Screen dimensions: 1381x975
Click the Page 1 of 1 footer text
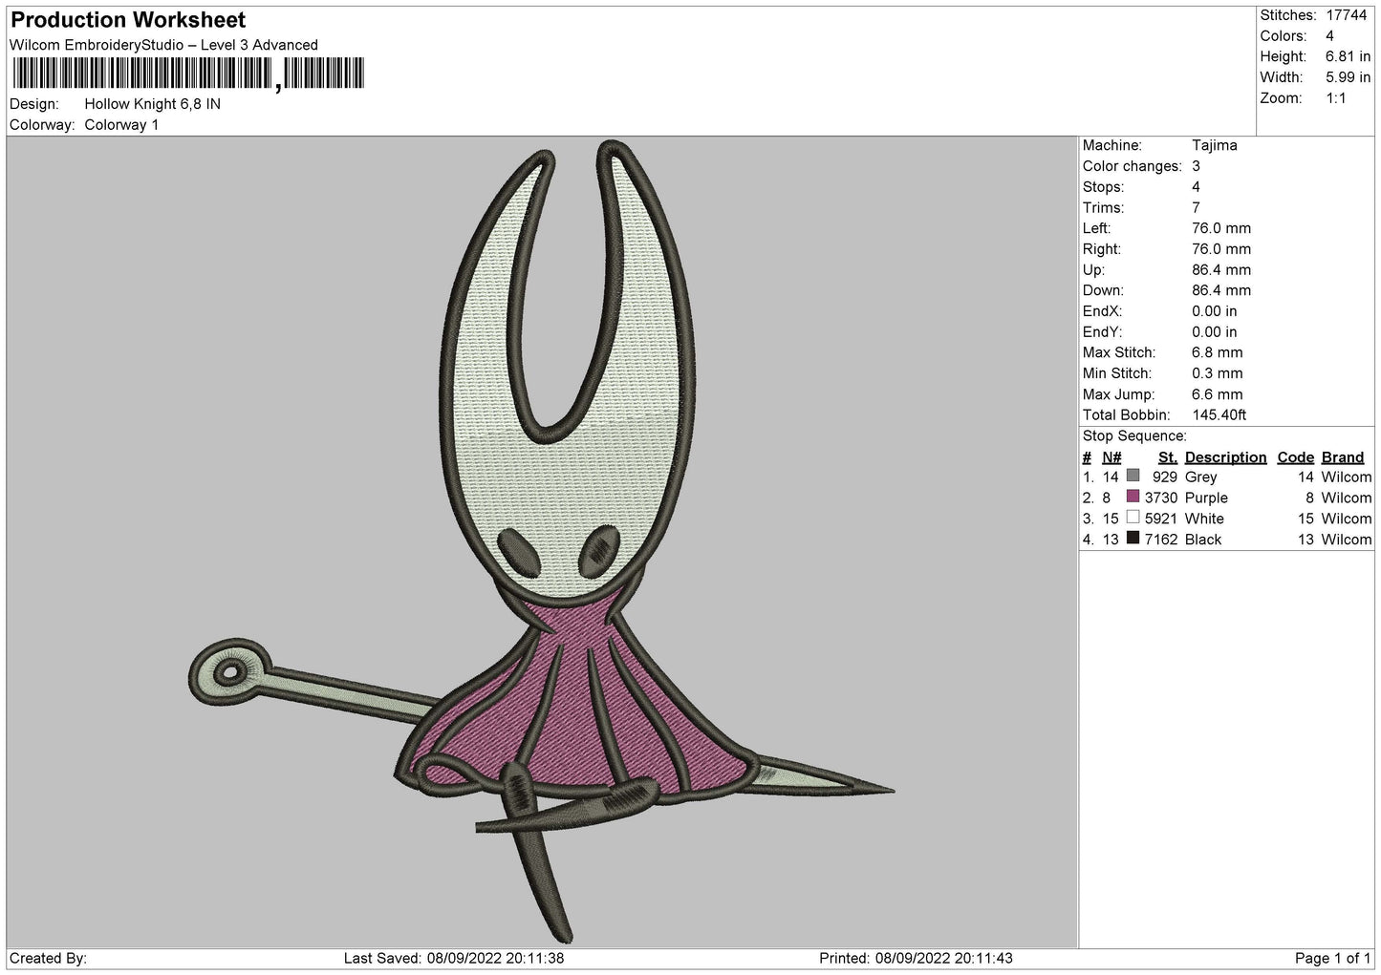(1333, 958)
